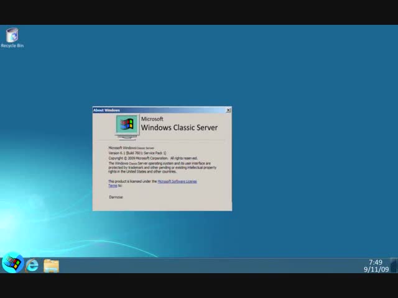Click the Windows logo monitor image in the About dialog
Screen dimensions: 398x298
point(127,127)
